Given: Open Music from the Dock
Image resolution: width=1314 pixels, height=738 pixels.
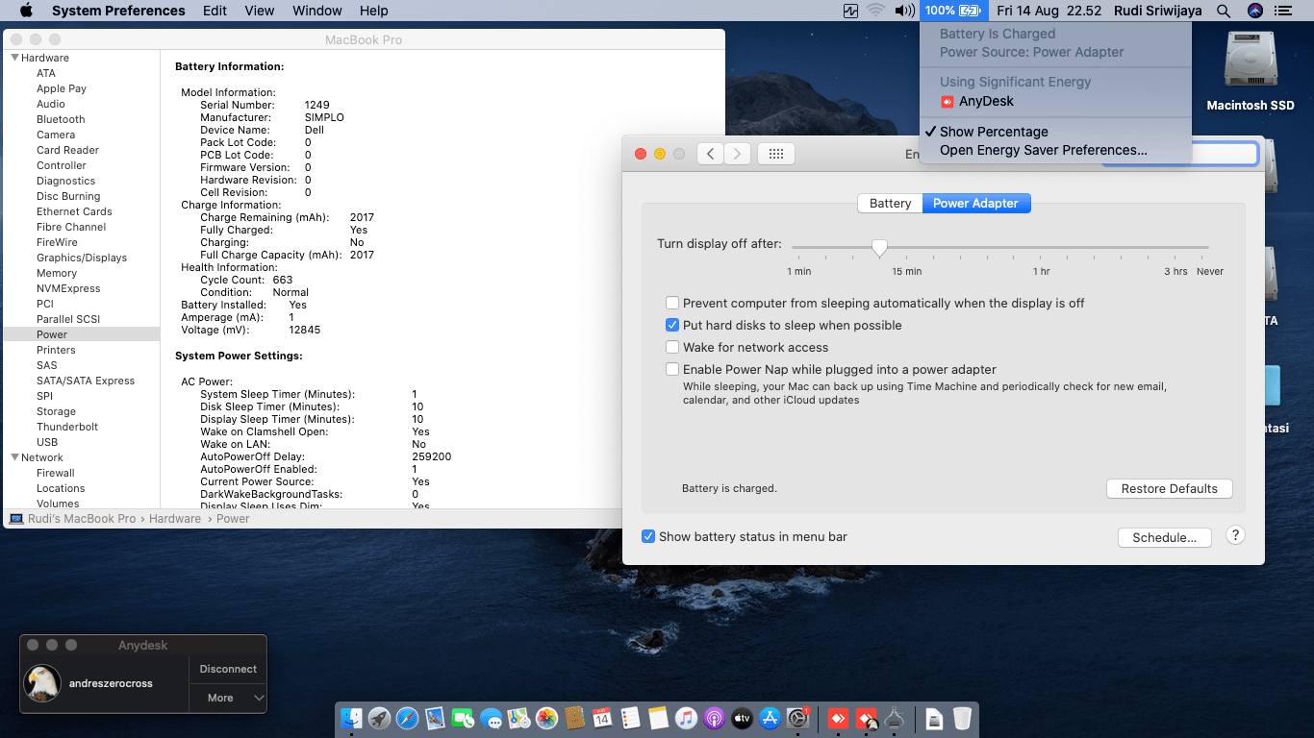Looking at the screenshot, I should [686, 718].
